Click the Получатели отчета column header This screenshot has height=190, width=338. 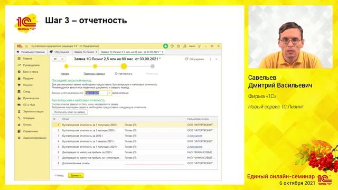click(198, 119)
